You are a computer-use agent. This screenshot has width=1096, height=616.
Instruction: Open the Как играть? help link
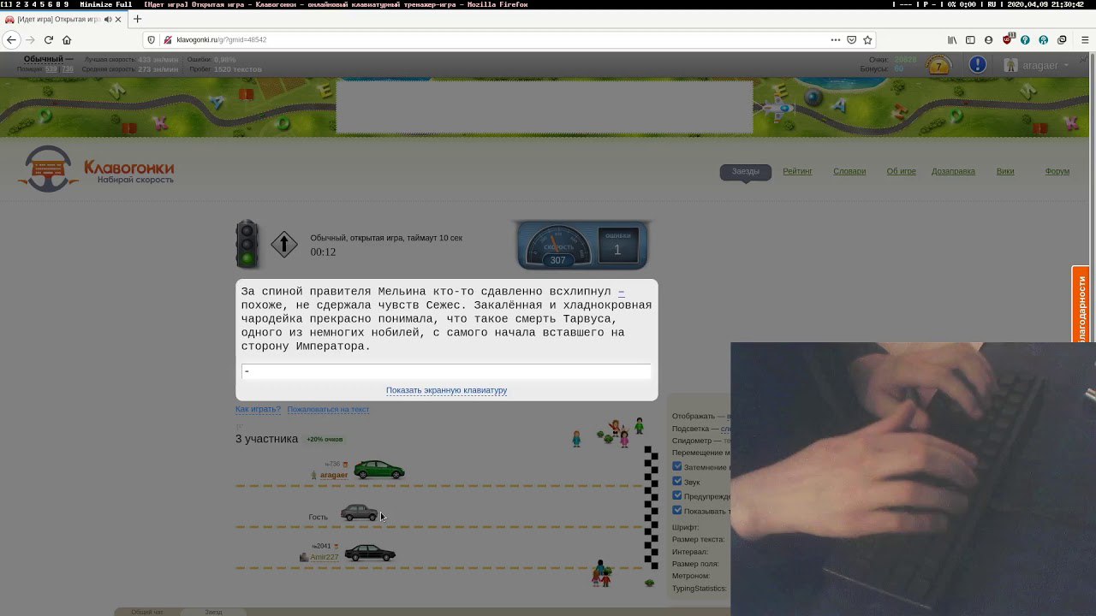click(x=258, y=409)
